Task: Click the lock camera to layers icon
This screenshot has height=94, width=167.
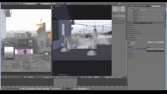Action: tap(116, 77)
